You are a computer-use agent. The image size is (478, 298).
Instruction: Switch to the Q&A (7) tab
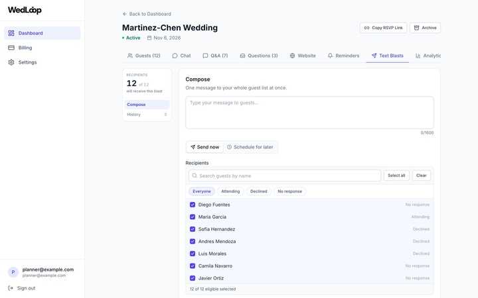[x=215, y=56]
